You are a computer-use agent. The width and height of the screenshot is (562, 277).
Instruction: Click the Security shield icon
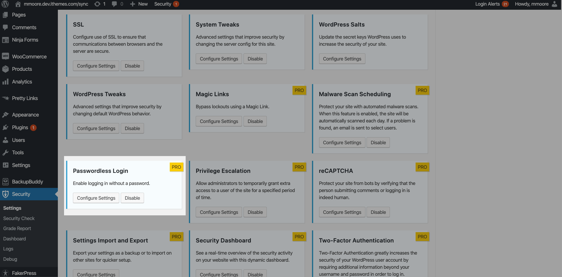point(5,194)
